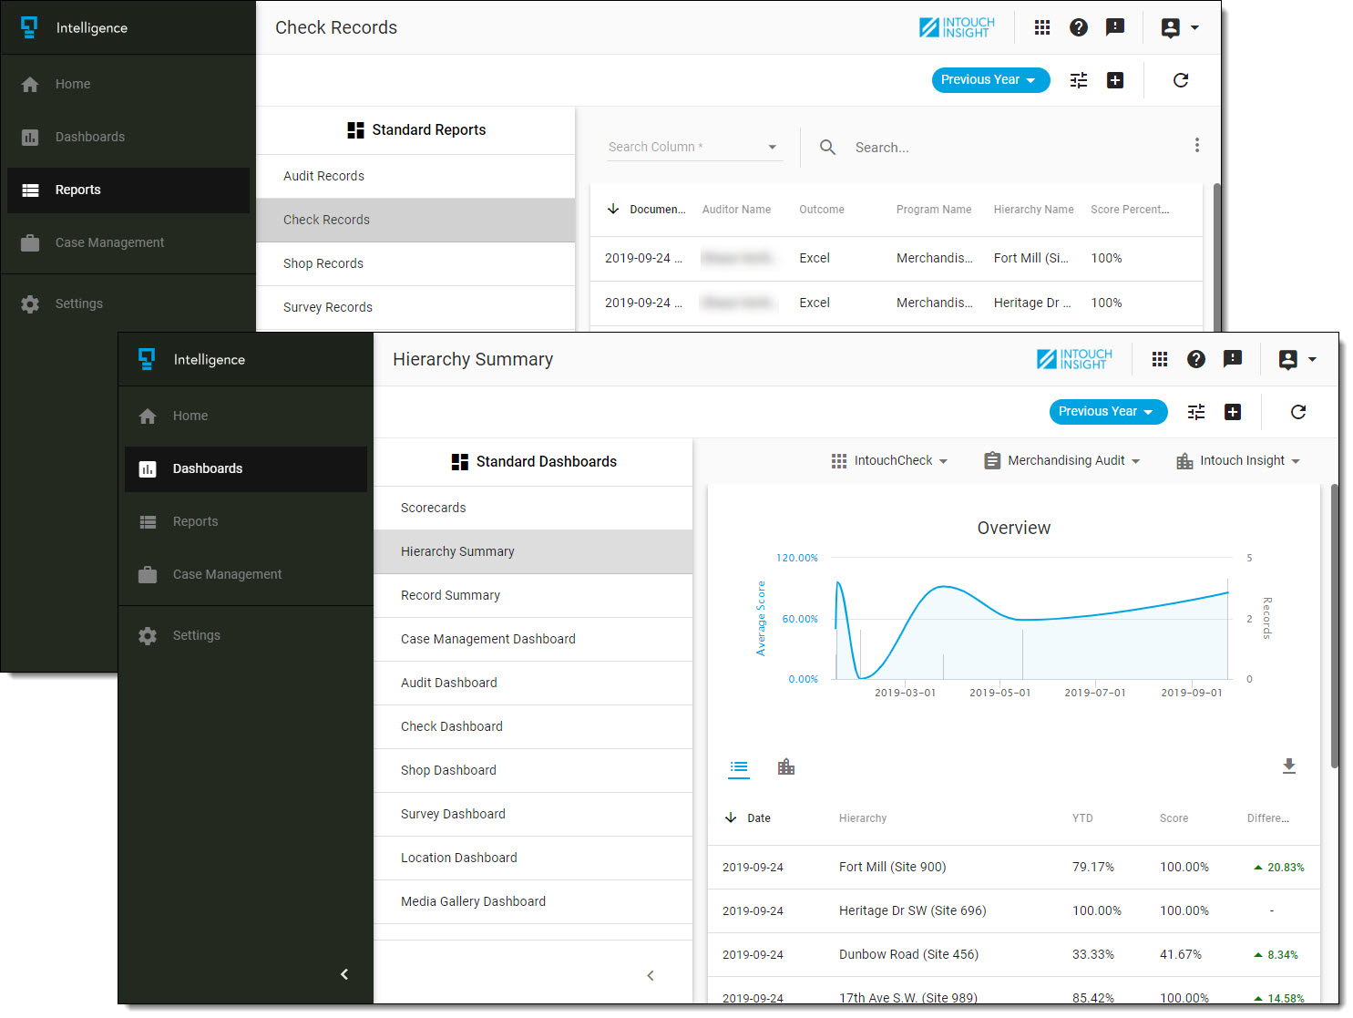Open the filter settings icon
The height and width of the screenshot is (1018, 1353).
(x=1196, y=412)
